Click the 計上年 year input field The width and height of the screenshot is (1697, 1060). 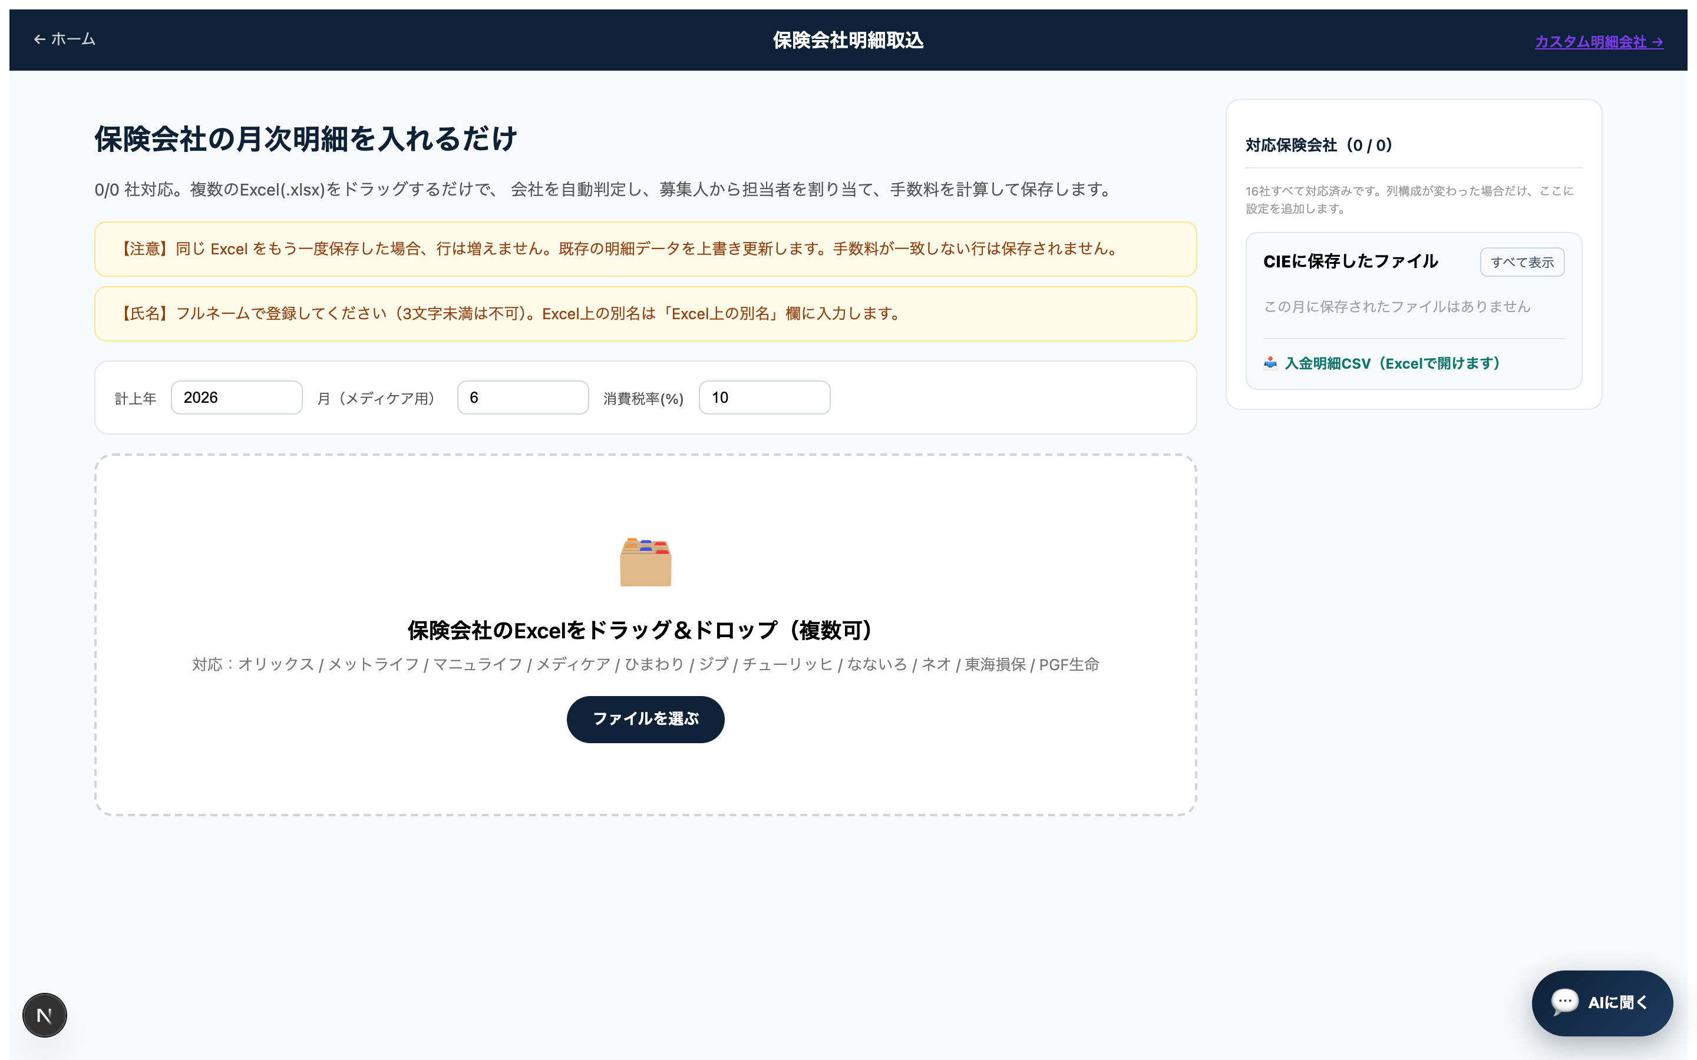(236, 397)
